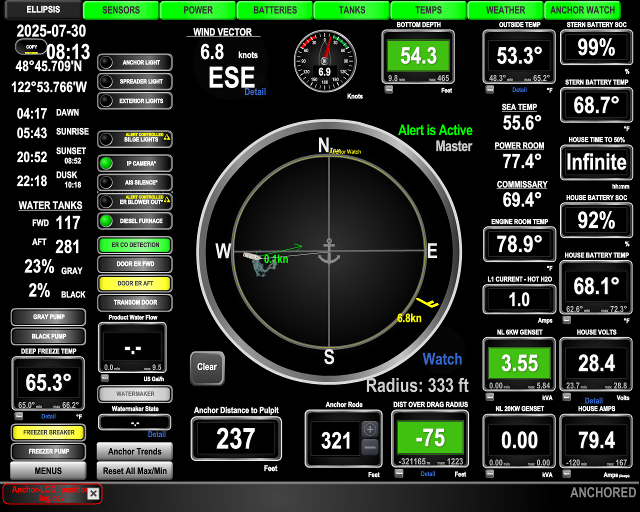
Task: Click the TRANSOM DOOR indicator
Action: (135, 302)
